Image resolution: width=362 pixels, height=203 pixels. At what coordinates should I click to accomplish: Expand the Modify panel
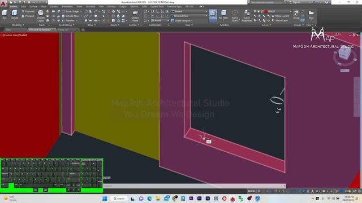pyautogui.click(x=114, y=25)
